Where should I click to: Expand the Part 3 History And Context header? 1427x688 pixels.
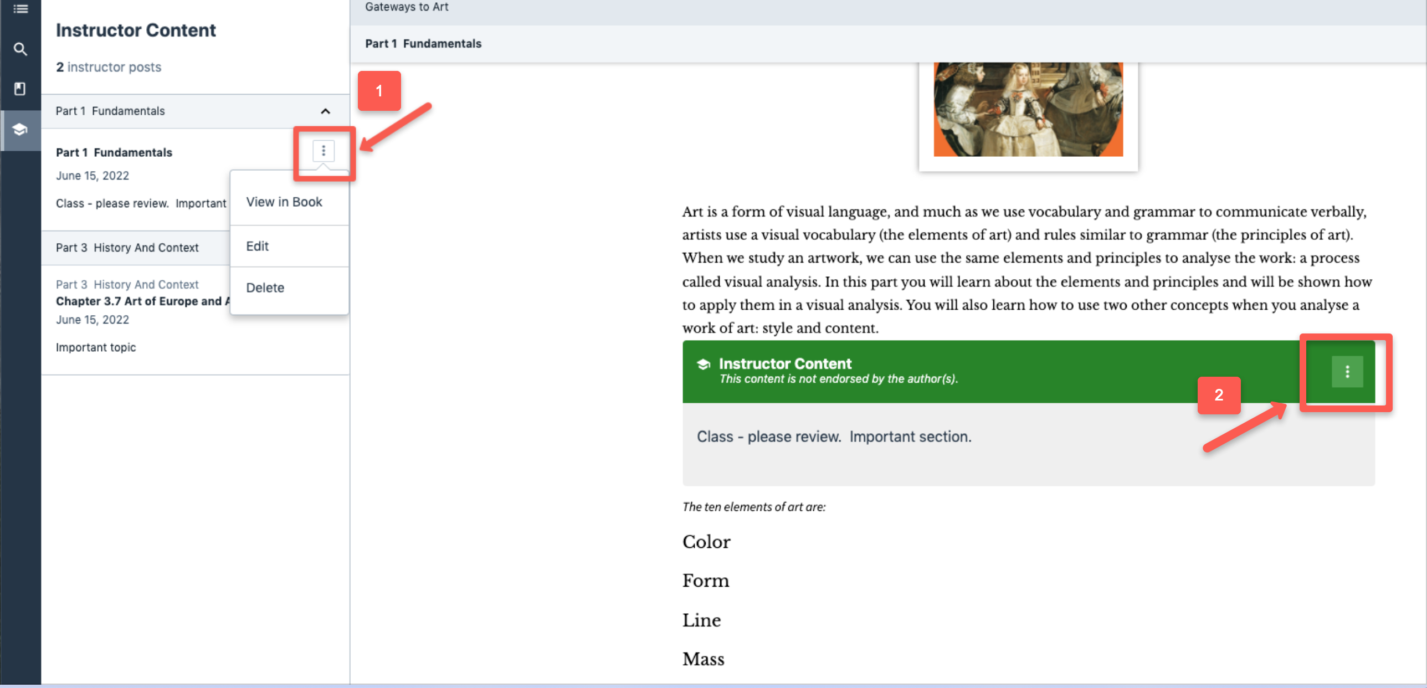click(127, 248)
